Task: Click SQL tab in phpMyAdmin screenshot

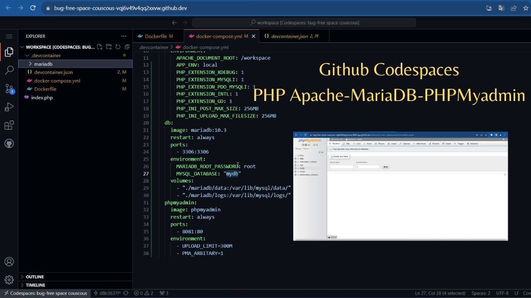Action: [347, 144]
